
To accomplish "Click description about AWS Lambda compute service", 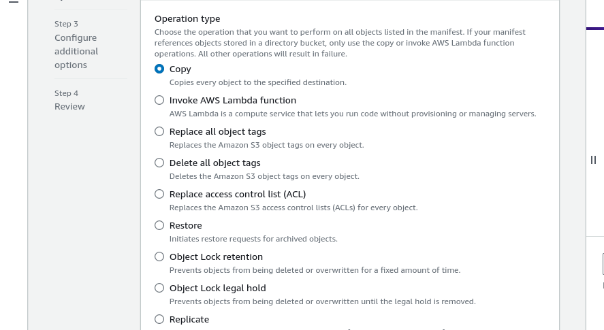I will 353,114.
